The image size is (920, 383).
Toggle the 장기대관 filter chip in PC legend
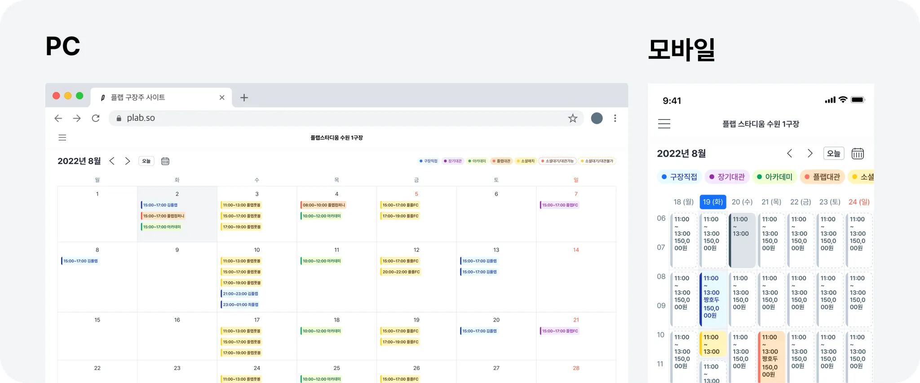point(453,161)
